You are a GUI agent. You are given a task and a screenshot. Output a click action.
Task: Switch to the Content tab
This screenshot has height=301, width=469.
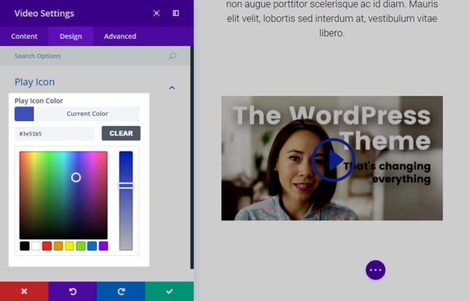click(x=24, y=36)
